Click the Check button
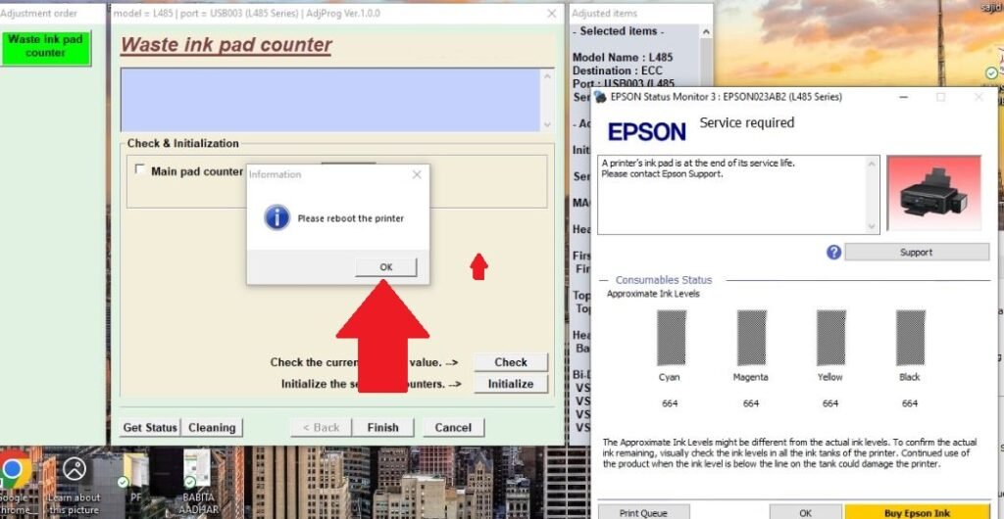This screenshot has width=1004, height=519. (510, 361)
